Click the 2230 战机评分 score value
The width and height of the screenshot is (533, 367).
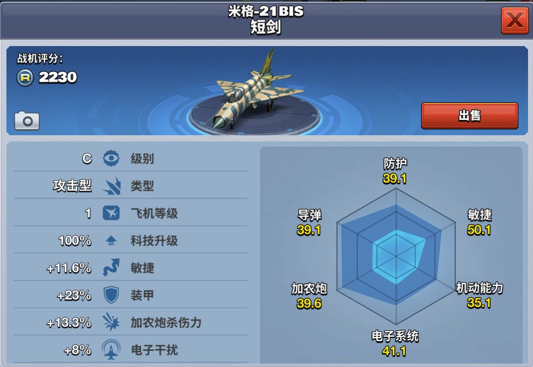(58, 77)
